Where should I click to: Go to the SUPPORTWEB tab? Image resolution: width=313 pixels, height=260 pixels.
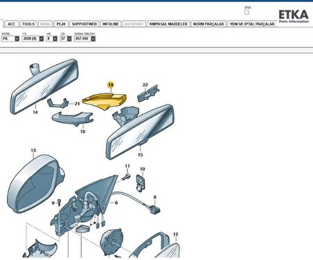[x=84, y=24]
